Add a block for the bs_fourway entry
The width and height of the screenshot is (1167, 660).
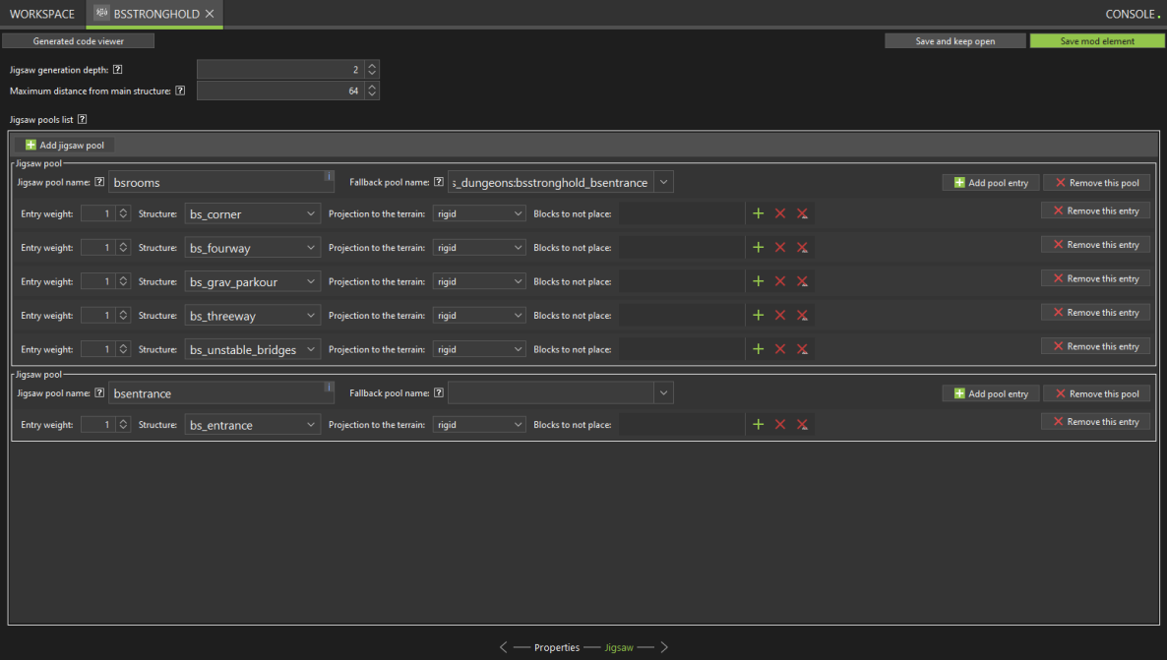pos(758,247)
